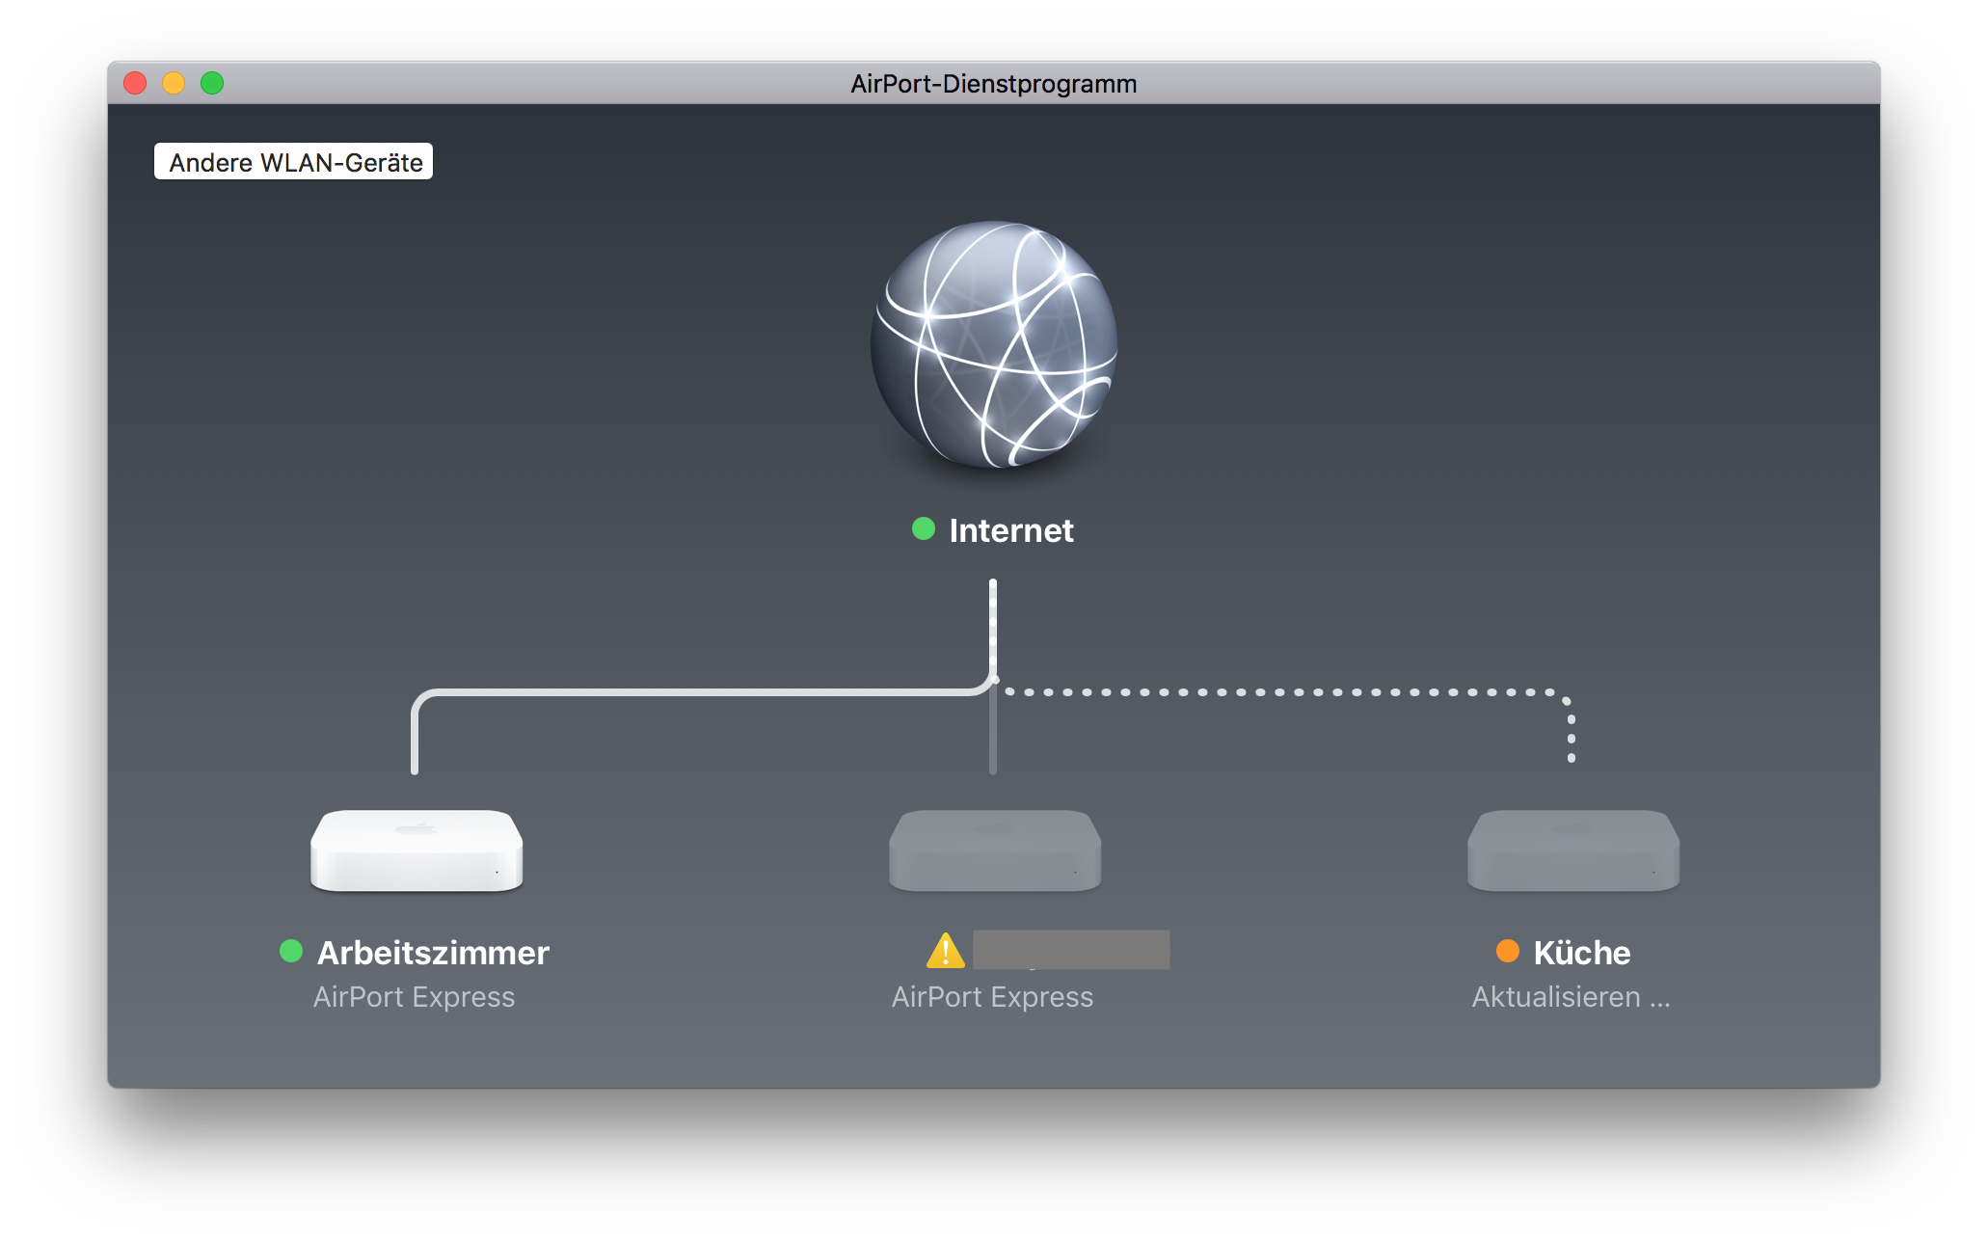Select the greyed middle AirPort Express device
The width and height of the screenshot is (1988, 1242).
(x=995, y=850)
